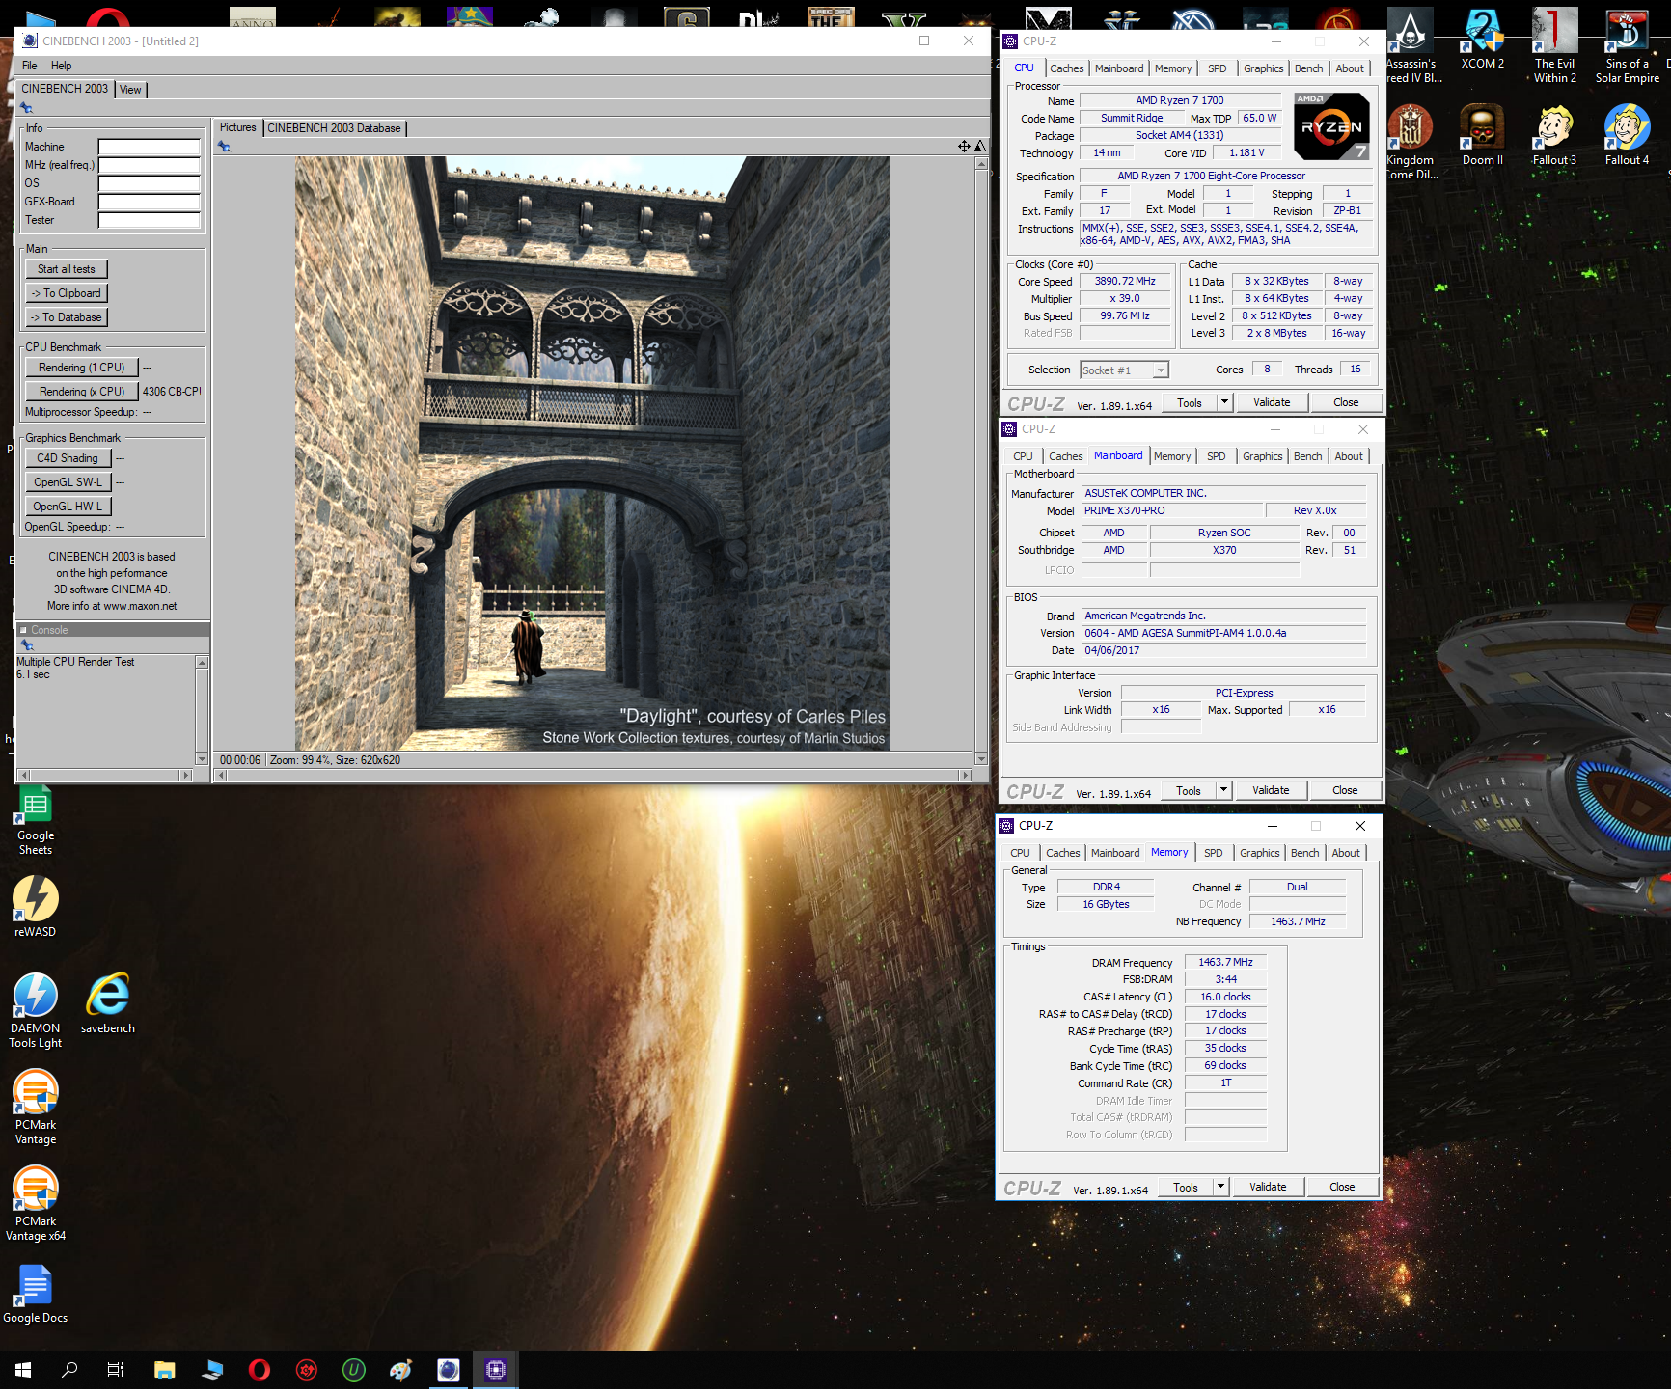Screen dimensions: 1671x1397
Task: Open Caches tab in top CPU-Z window
Action: click(1066, 68)
